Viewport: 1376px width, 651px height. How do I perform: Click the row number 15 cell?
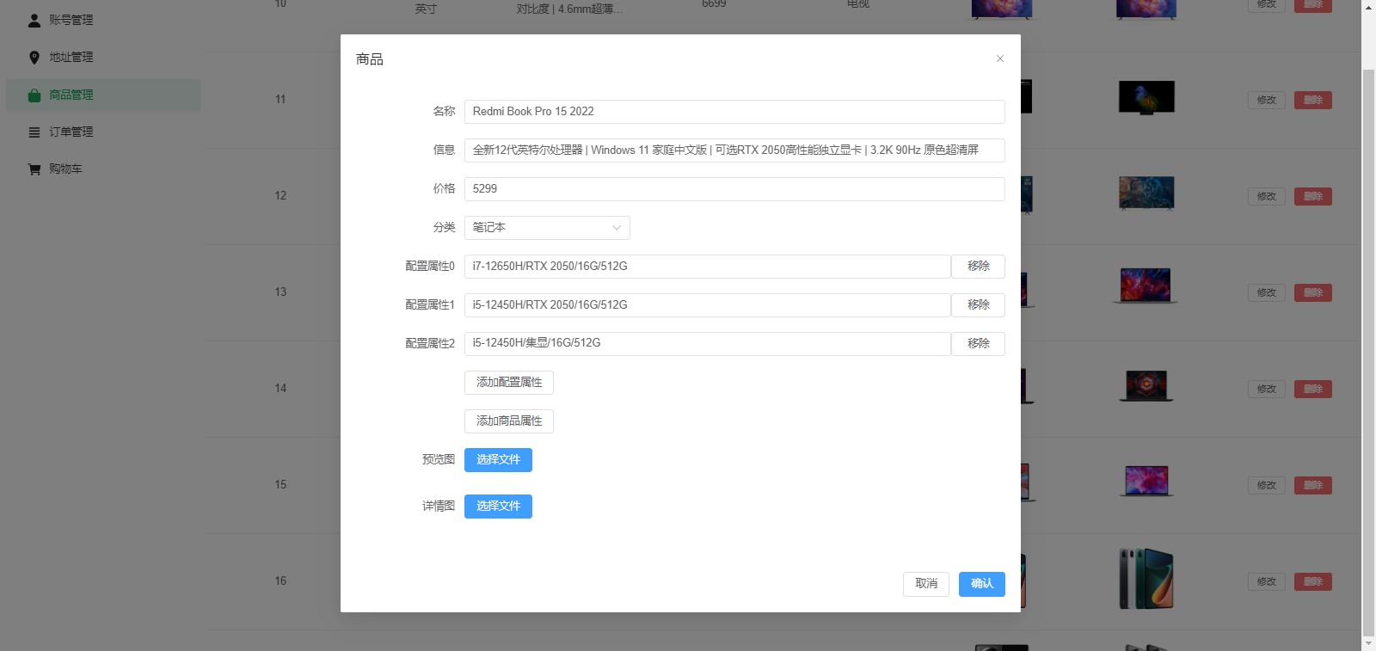coord(280,485)
